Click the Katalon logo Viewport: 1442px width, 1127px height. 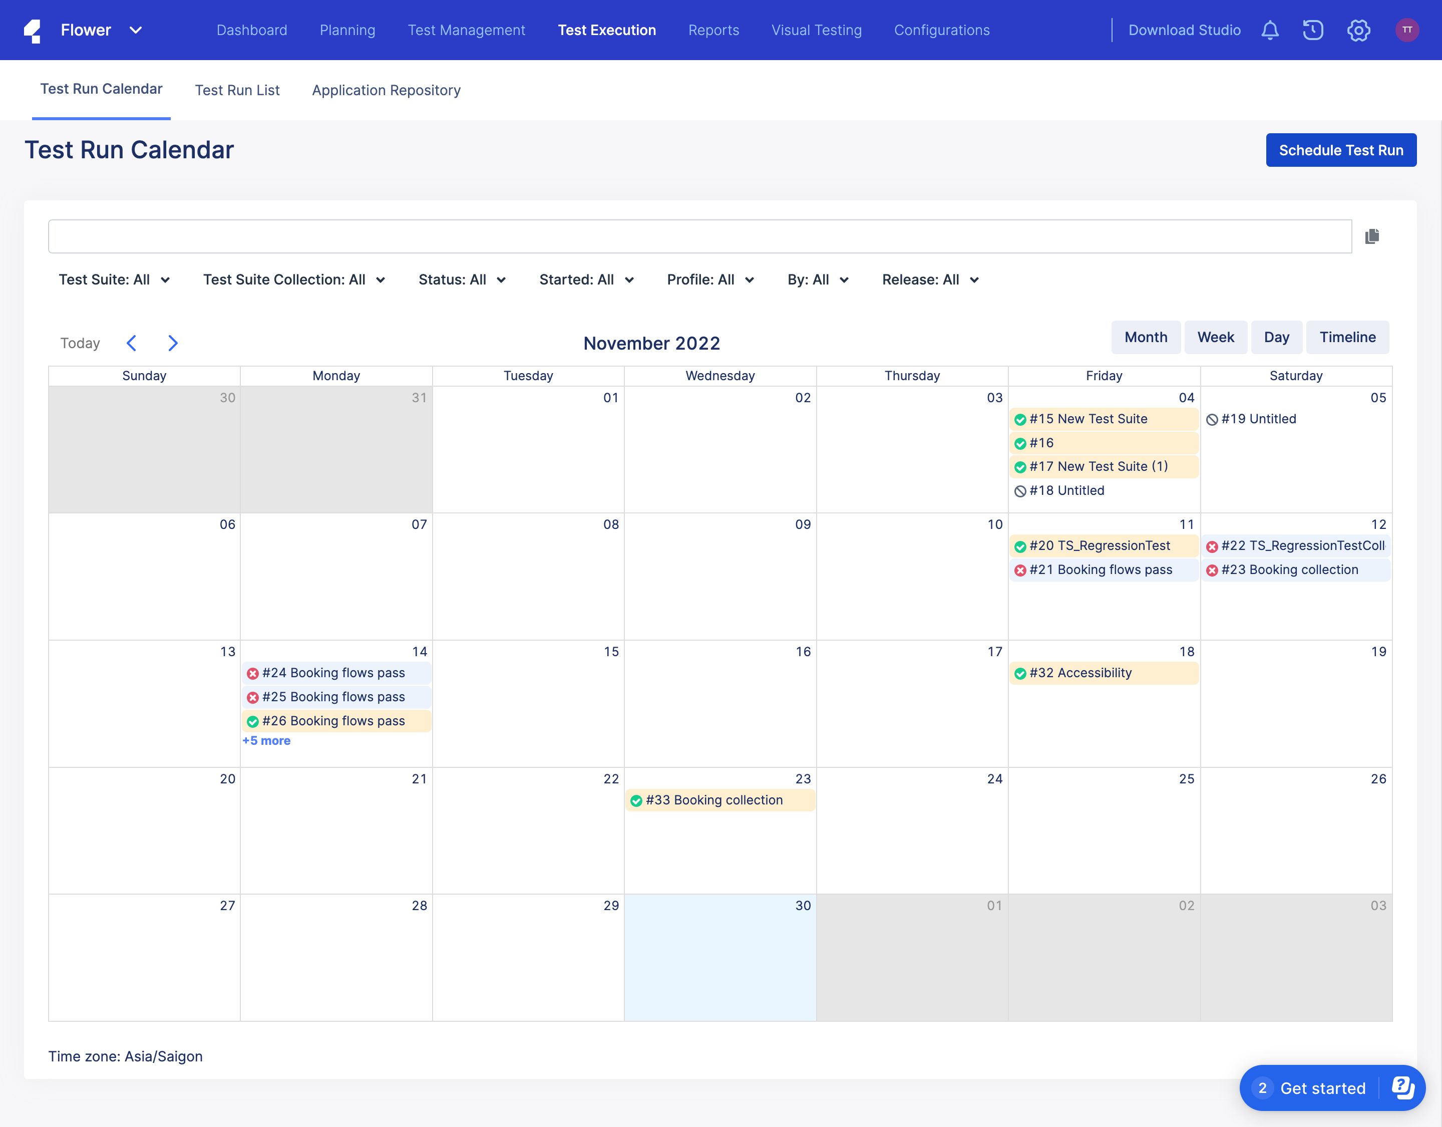pyautogui.click(x=33, y=30)
